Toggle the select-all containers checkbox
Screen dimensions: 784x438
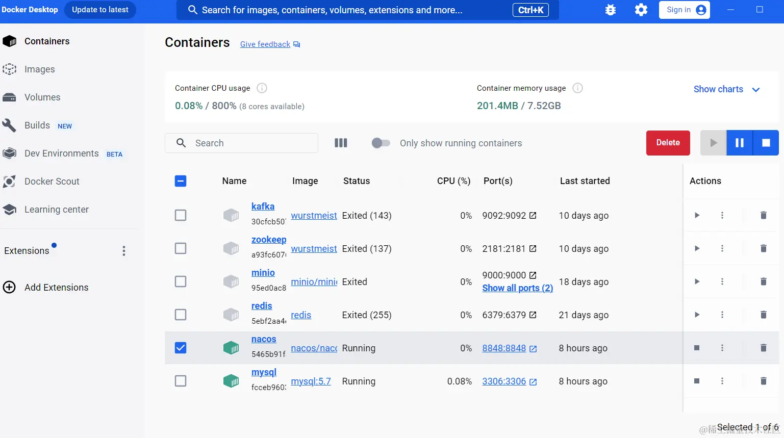[x=181, y=181]
